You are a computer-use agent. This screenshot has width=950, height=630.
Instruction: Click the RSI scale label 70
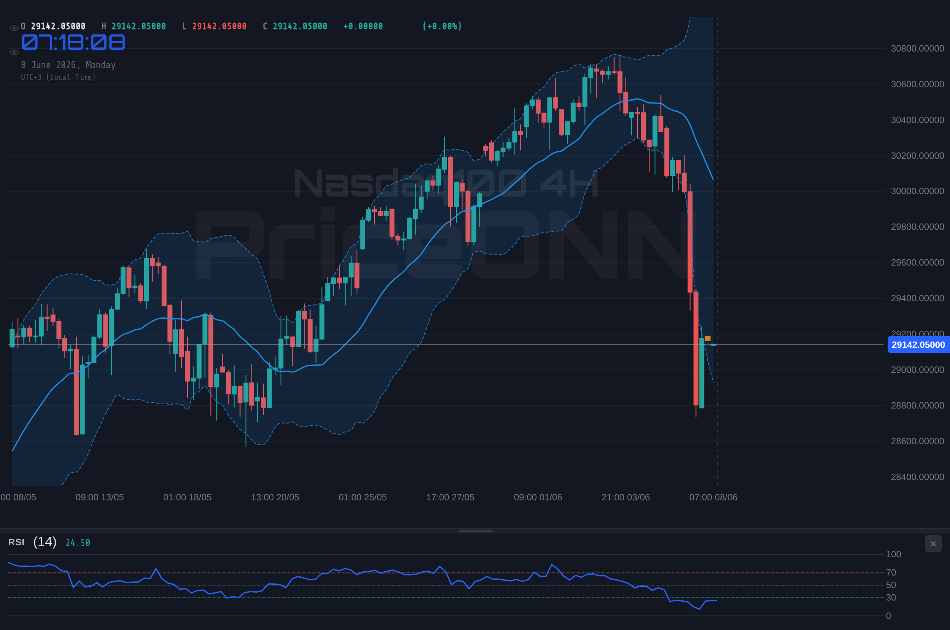[891, 573]
